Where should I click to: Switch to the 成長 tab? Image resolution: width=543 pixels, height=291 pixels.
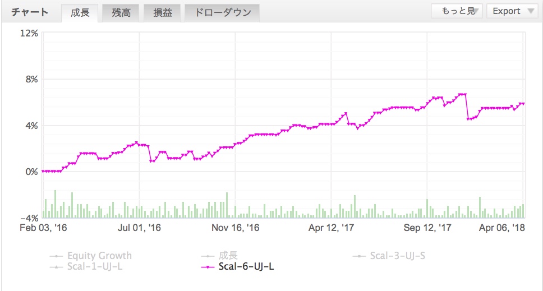tap(80, 13)
